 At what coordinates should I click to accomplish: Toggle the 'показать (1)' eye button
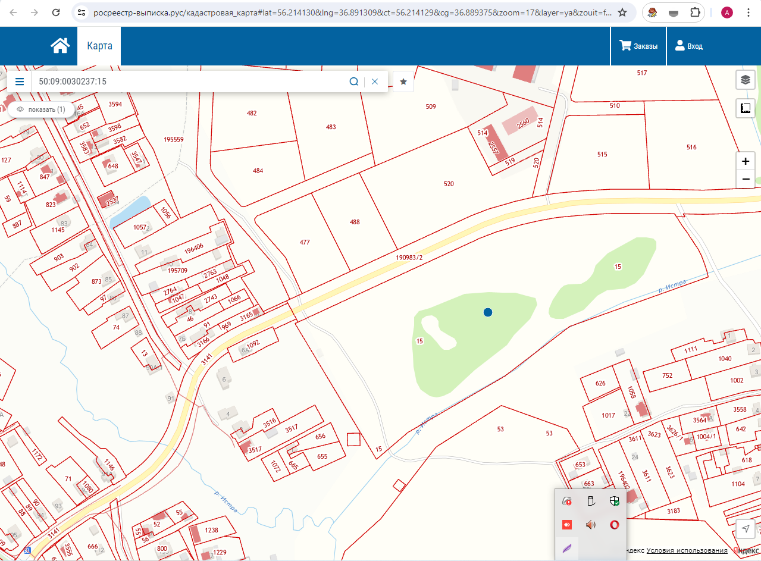click(41, 109)
